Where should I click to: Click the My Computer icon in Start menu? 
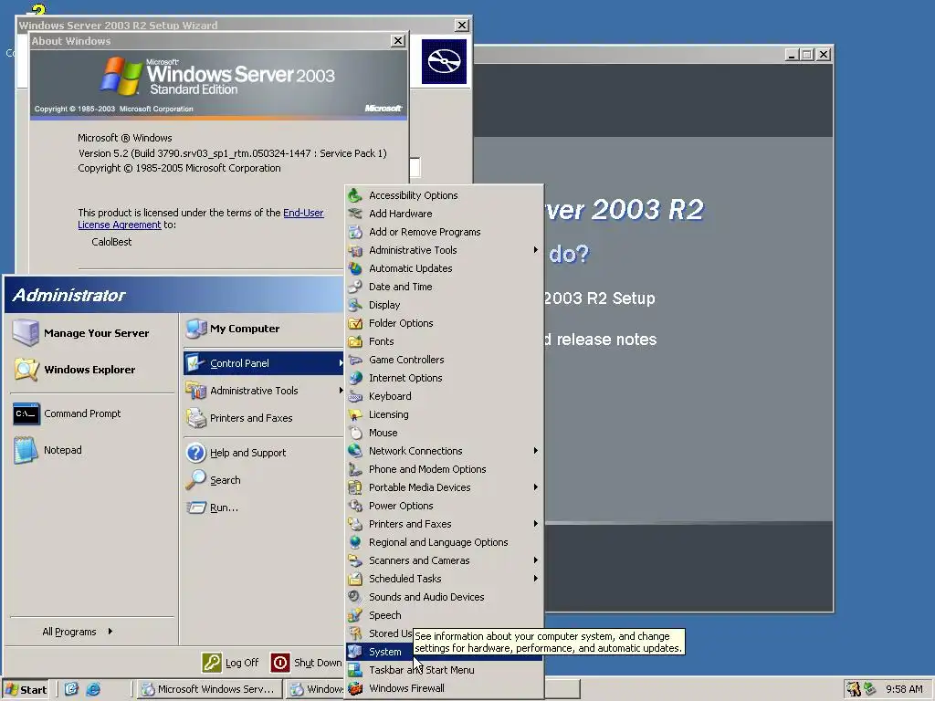[195, 329]
